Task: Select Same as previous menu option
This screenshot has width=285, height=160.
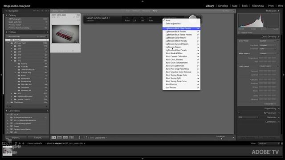Action: pyautogui.click(x=181, y=24)
